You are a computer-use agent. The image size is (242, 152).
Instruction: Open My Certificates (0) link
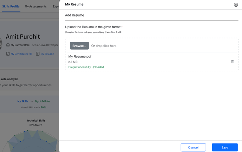[x=21, y=54]
